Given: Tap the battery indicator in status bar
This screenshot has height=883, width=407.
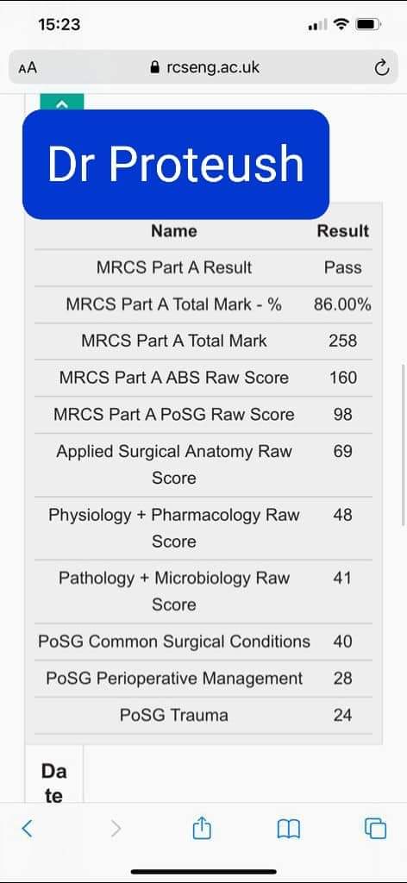Looking at the screenshot, I should coord(369,24).
